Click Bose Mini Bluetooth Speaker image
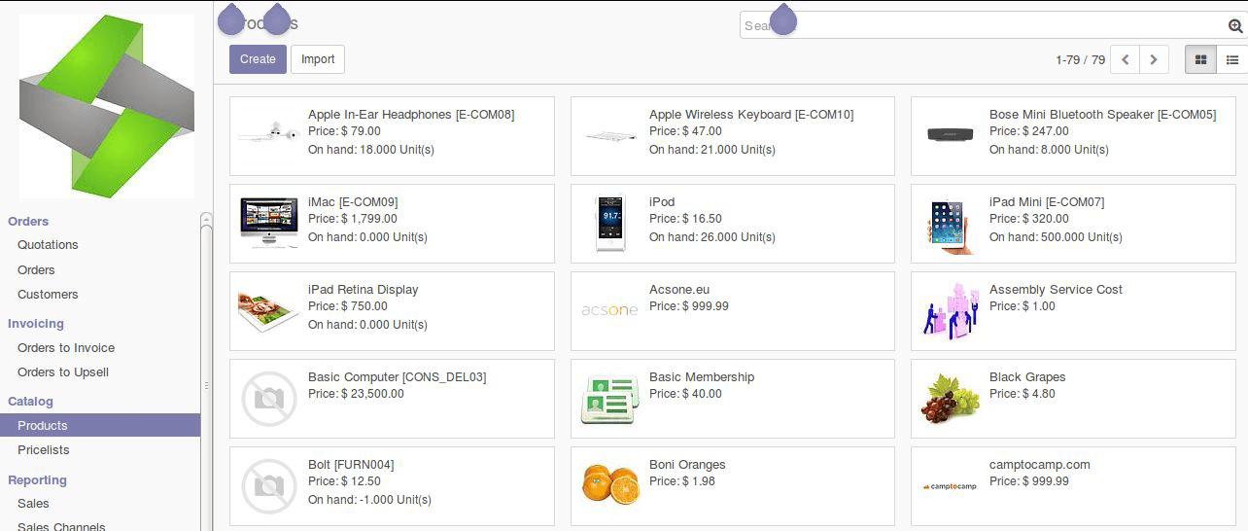 951,133
